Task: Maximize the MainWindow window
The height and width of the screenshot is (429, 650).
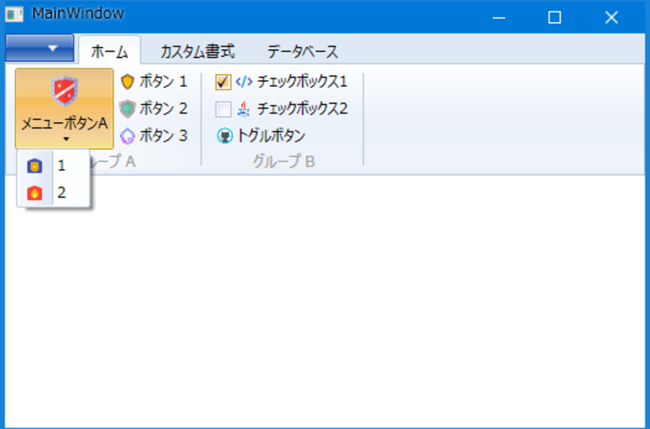Action: (x=554, y=18)
